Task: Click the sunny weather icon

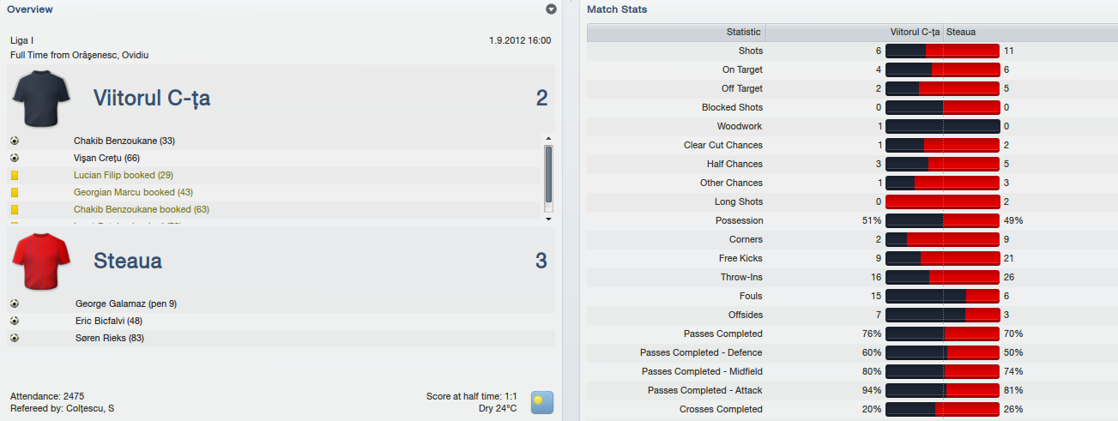Action: [x=541, y=402]
